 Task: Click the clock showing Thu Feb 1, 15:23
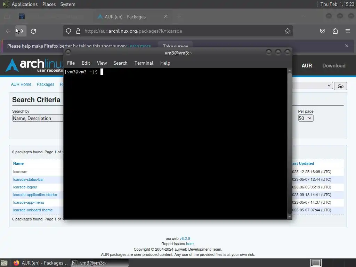click(x=337, y=4)
